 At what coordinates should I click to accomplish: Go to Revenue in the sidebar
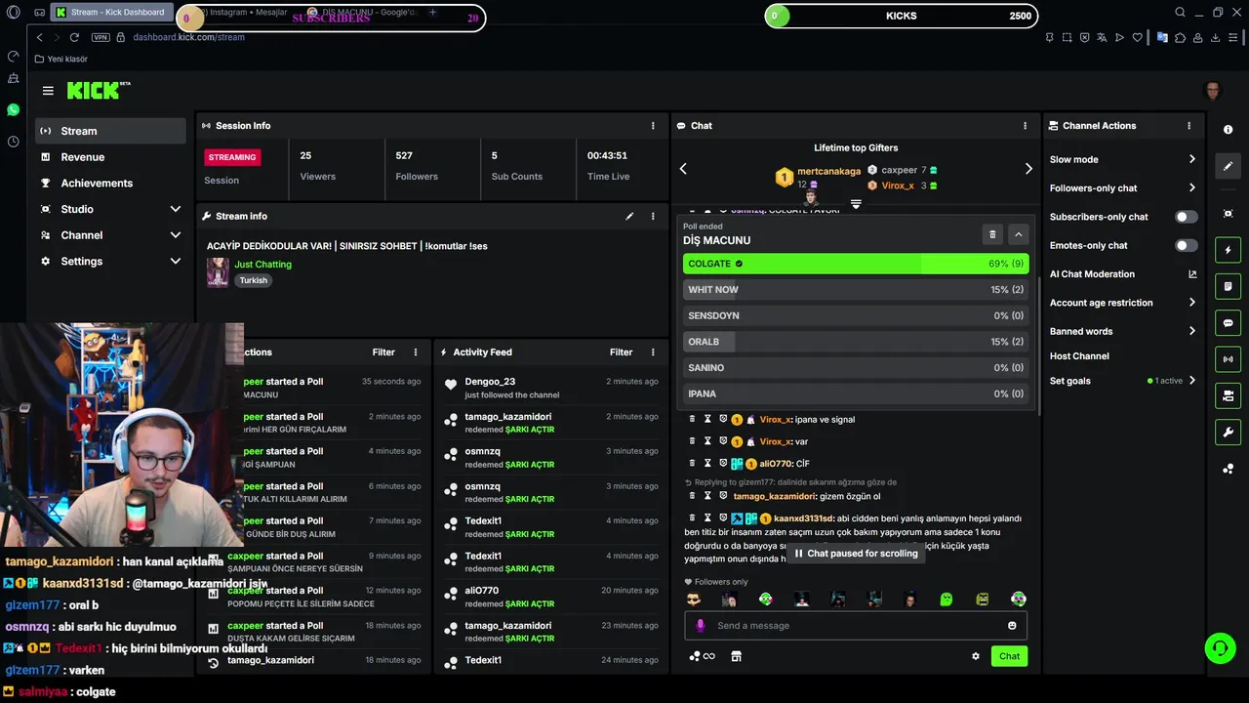(109, 157)
